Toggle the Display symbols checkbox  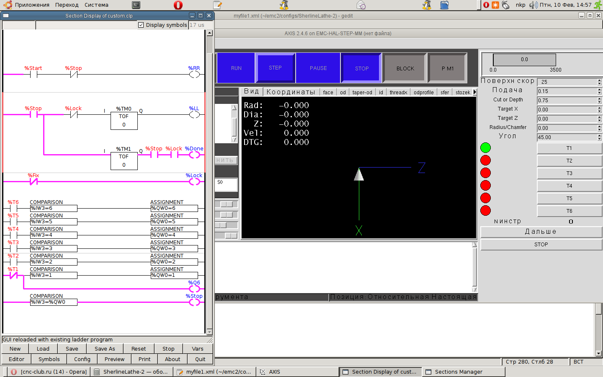coord(141,25)
